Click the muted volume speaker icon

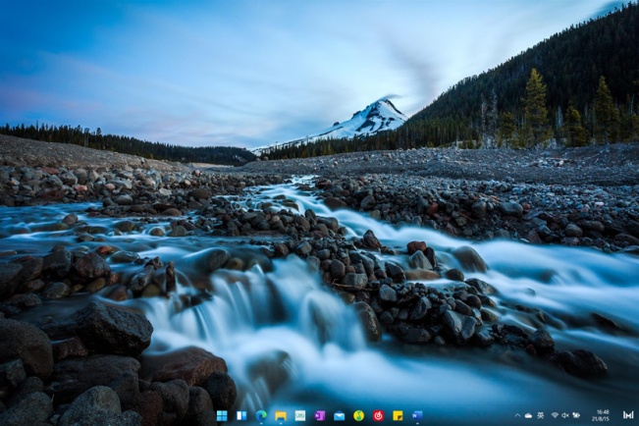(564, 415)
